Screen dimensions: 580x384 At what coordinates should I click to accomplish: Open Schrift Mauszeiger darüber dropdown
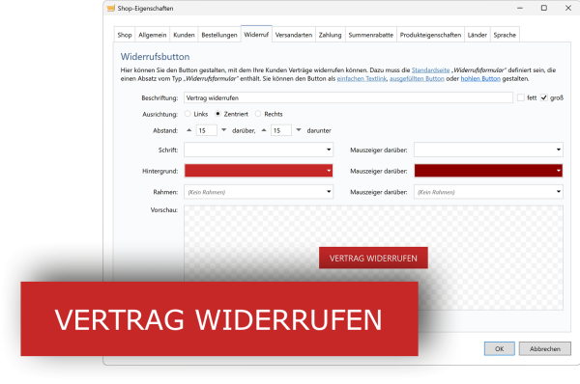pyautogui.click(x=488, y=150)
